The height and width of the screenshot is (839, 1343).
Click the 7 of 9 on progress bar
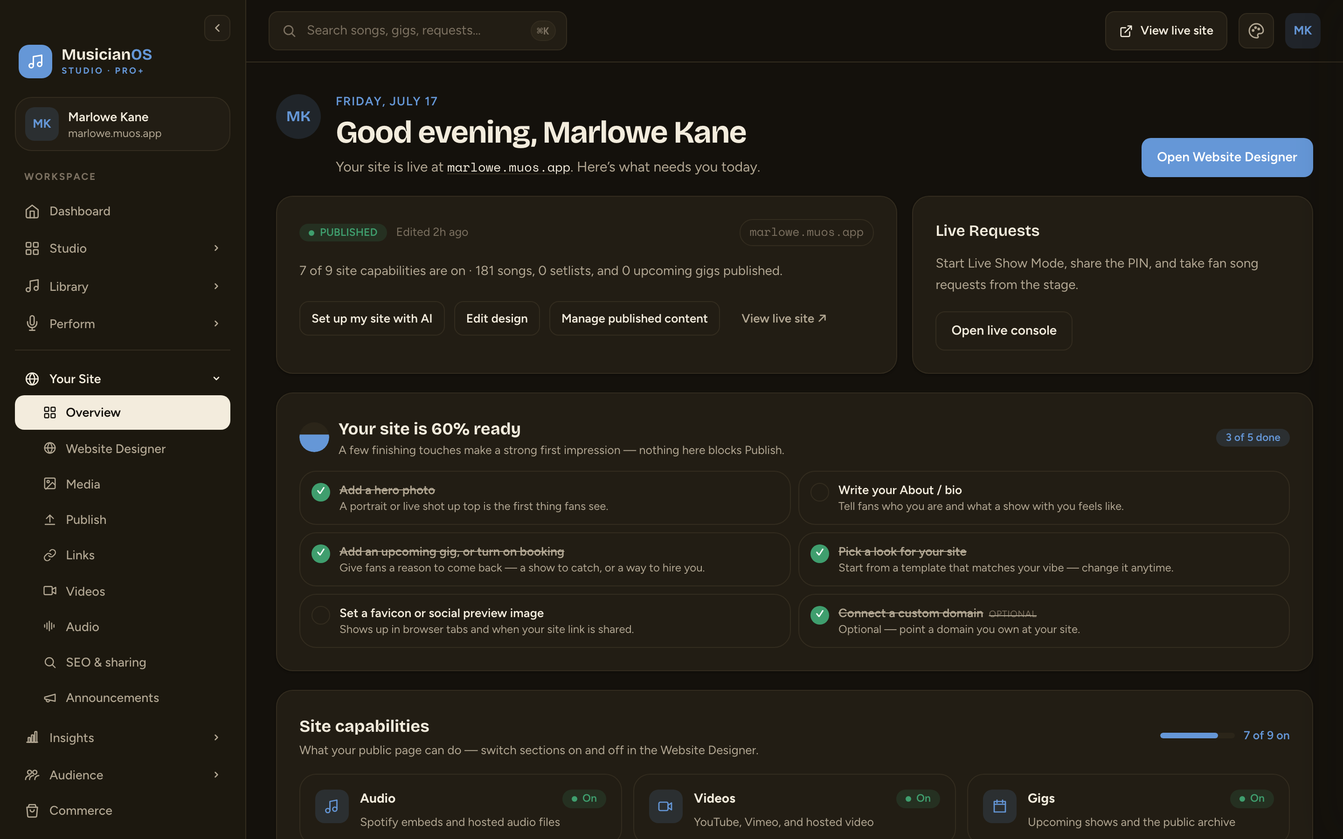pyautogui.click(x=1197, y=736)
